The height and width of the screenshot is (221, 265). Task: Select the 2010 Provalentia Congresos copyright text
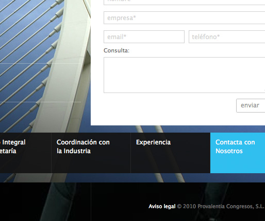pos(221,206)
